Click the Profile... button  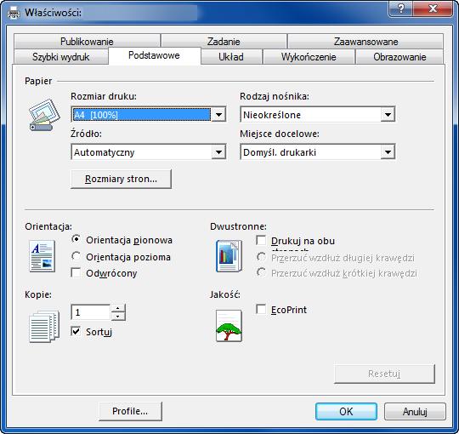[x=130, y=411]
